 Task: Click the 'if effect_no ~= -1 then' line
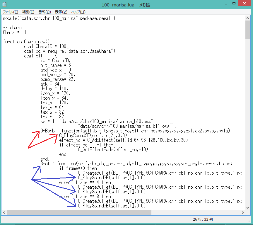(86, 145)
